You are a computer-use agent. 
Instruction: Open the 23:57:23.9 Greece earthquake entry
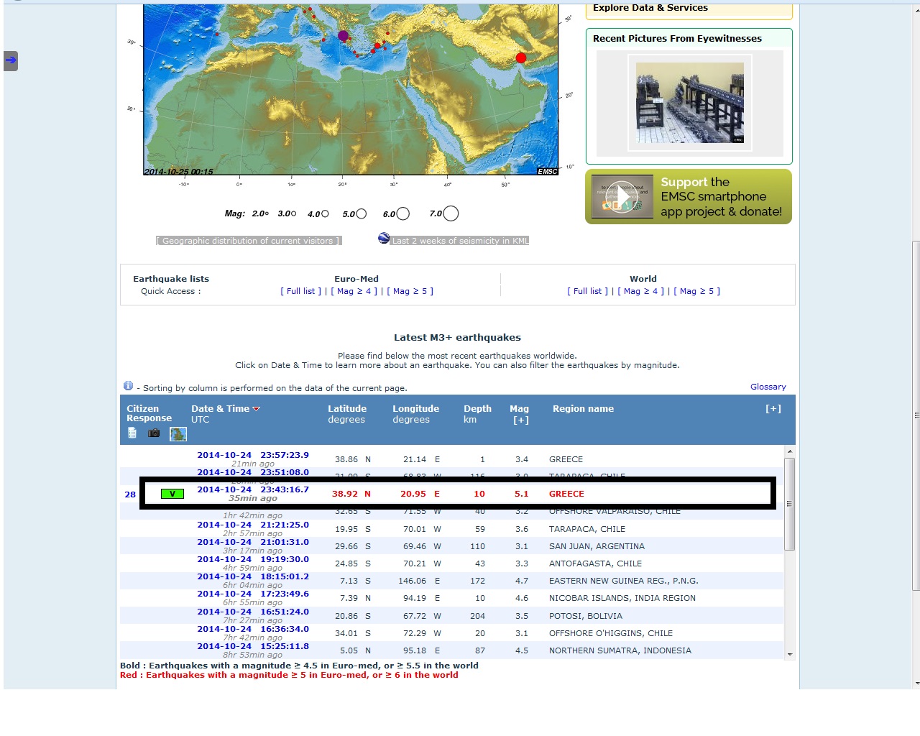pyautogui.click(x=252, y=455)
